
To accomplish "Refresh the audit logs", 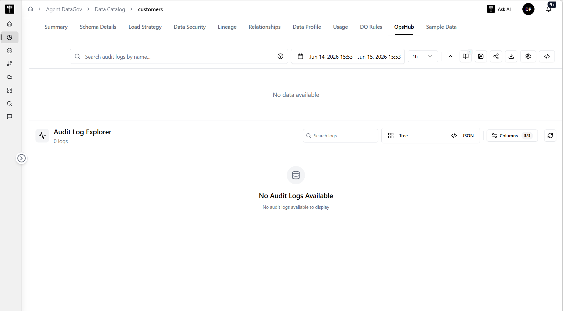I will [x=550, y=136].
